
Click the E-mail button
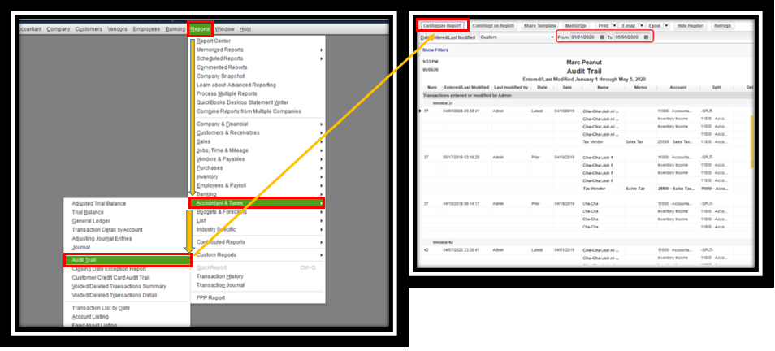coord(628,26)
